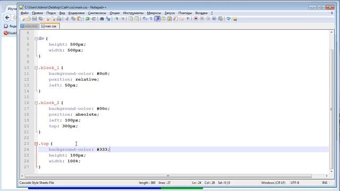The width and height of the screenshot is (340, 191).
Task: Open the user defined language icon
Action: 163,19
